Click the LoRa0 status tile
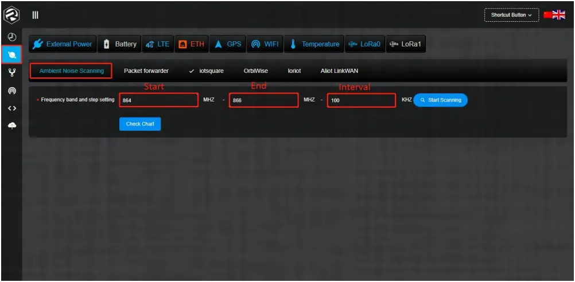This screenshot has height=282, width=575. (x=365, y=44)
